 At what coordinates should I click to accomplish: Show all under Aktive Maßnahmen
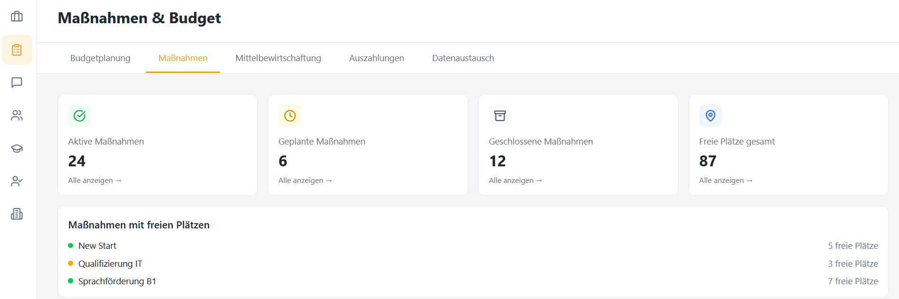pos(95,181)
